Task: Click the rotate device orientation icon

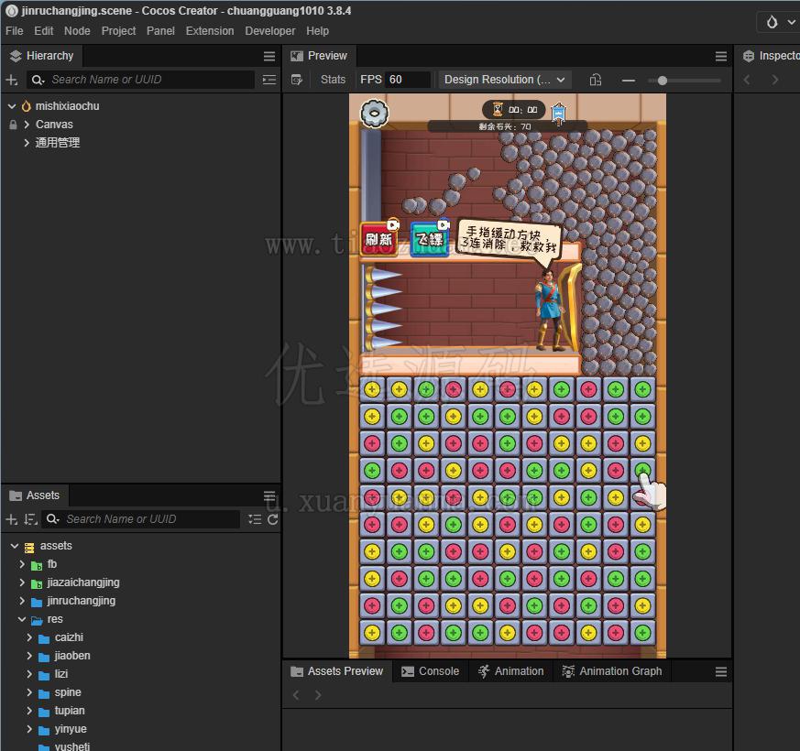Action: coord(596,80)
